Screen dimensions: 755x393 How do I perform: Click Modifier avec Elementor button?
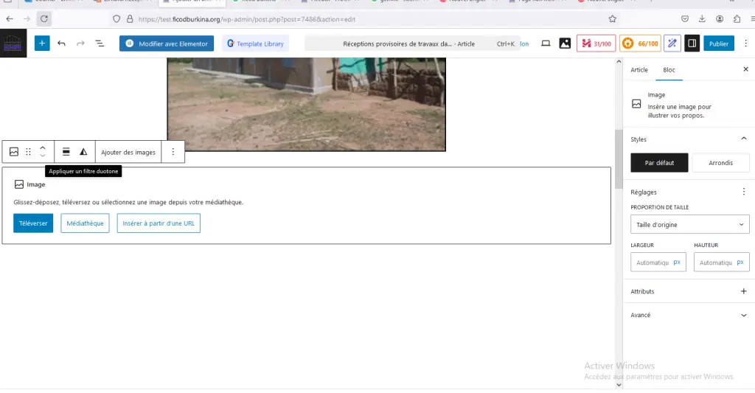167,44
